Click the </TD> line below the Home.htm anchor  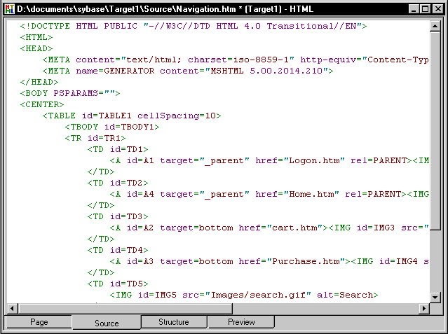101,205
